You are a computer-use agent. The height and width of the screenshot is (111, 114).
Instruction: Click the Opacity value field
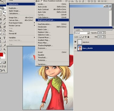(x=100, y=33)
